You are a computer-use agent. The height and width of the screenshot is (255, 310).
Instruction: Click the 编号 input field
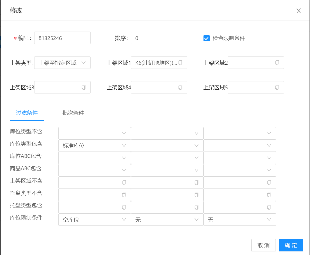(62, 38)
